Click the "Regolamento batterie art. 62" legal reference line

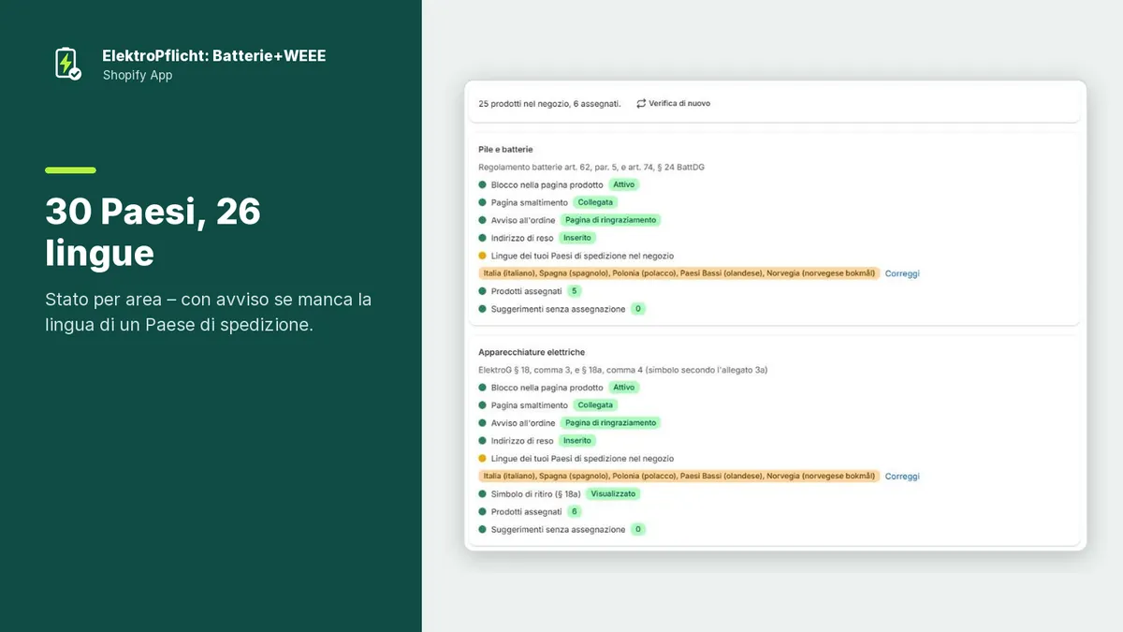pyautogui.click(x=591, y=168)
